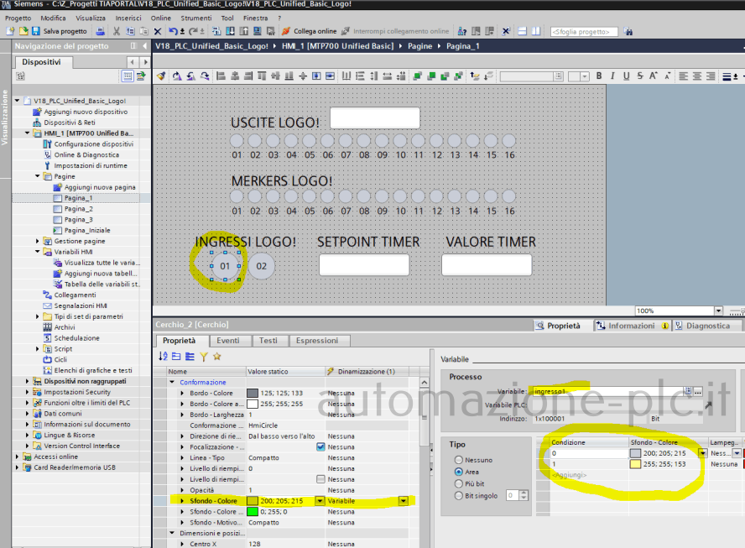The width and height of the screenshot is (745, 548).
Task: Click the undo arrow icon
Action: point(173,31)
